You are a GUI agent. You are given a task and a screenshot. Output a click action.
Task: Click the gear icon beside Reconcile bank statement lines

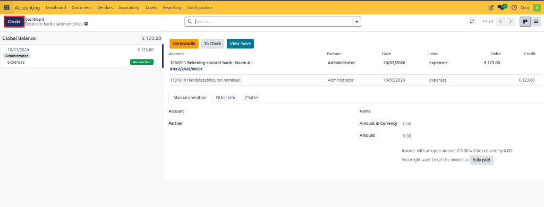(86, 24)
